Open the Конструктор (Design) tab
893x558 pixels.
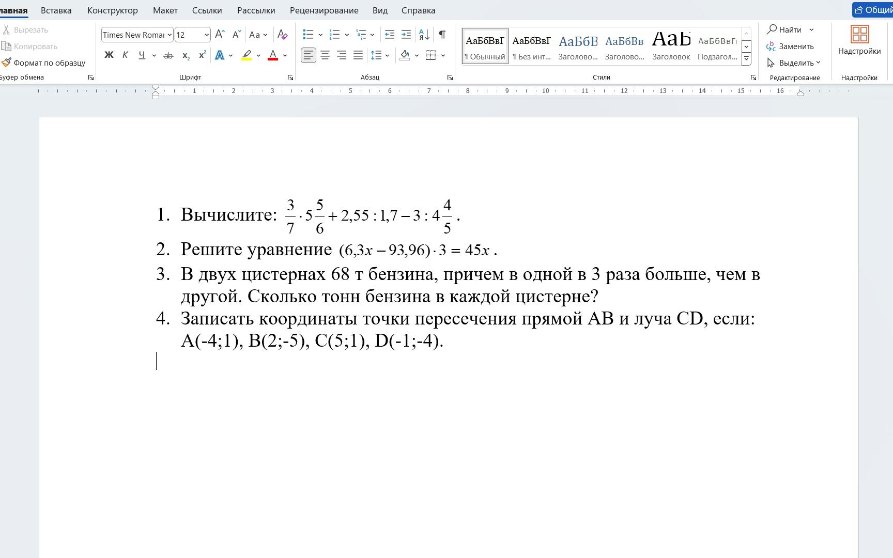(x=112, y=10)
